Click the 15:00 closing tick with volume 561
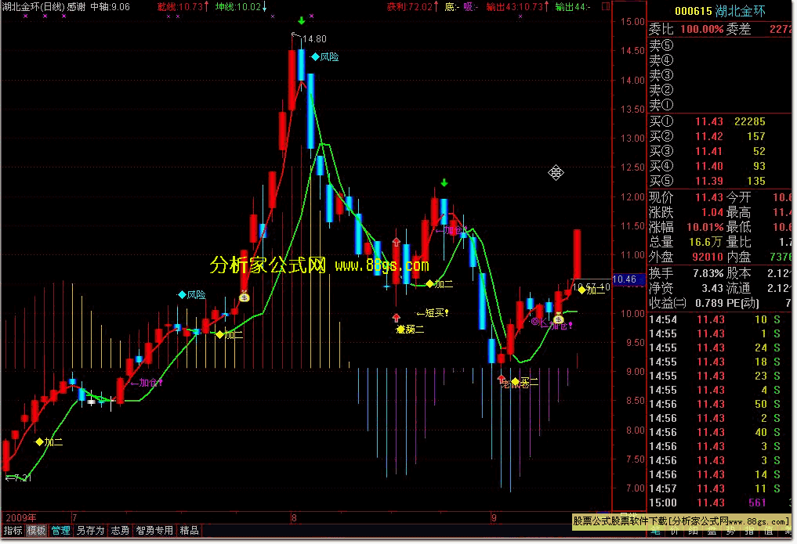 [x=719, y=503]
